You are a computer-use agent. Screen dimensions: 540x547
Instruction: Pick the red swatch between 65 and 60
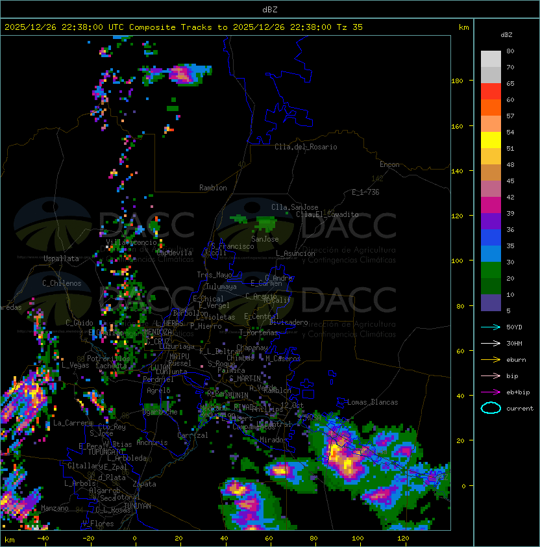[x=491, y=92]
